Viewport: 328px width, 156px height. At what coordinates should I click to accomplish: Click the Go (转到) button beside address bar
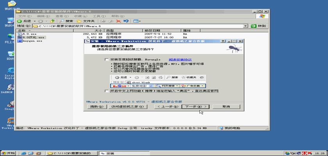(258, 26)
